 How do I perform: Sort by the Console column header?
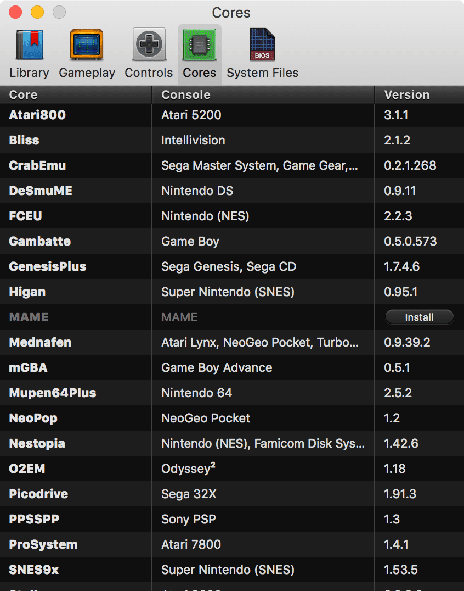coord(263,94)
